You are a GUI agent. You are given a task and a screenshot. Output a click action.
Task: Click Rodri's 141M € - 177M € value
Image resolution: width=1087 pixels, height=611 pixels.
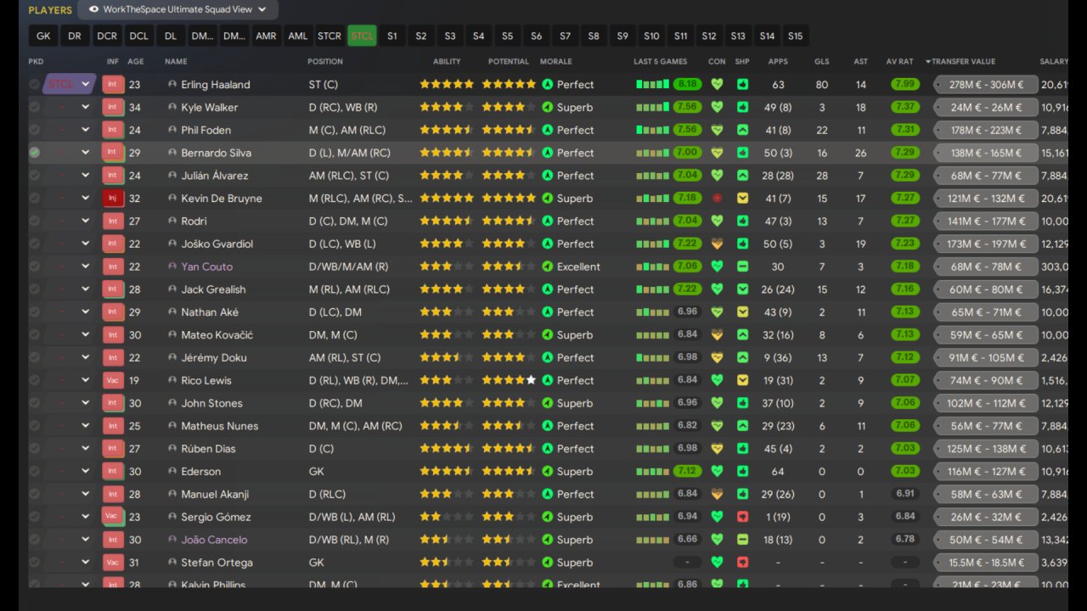[x=987, y=221]
